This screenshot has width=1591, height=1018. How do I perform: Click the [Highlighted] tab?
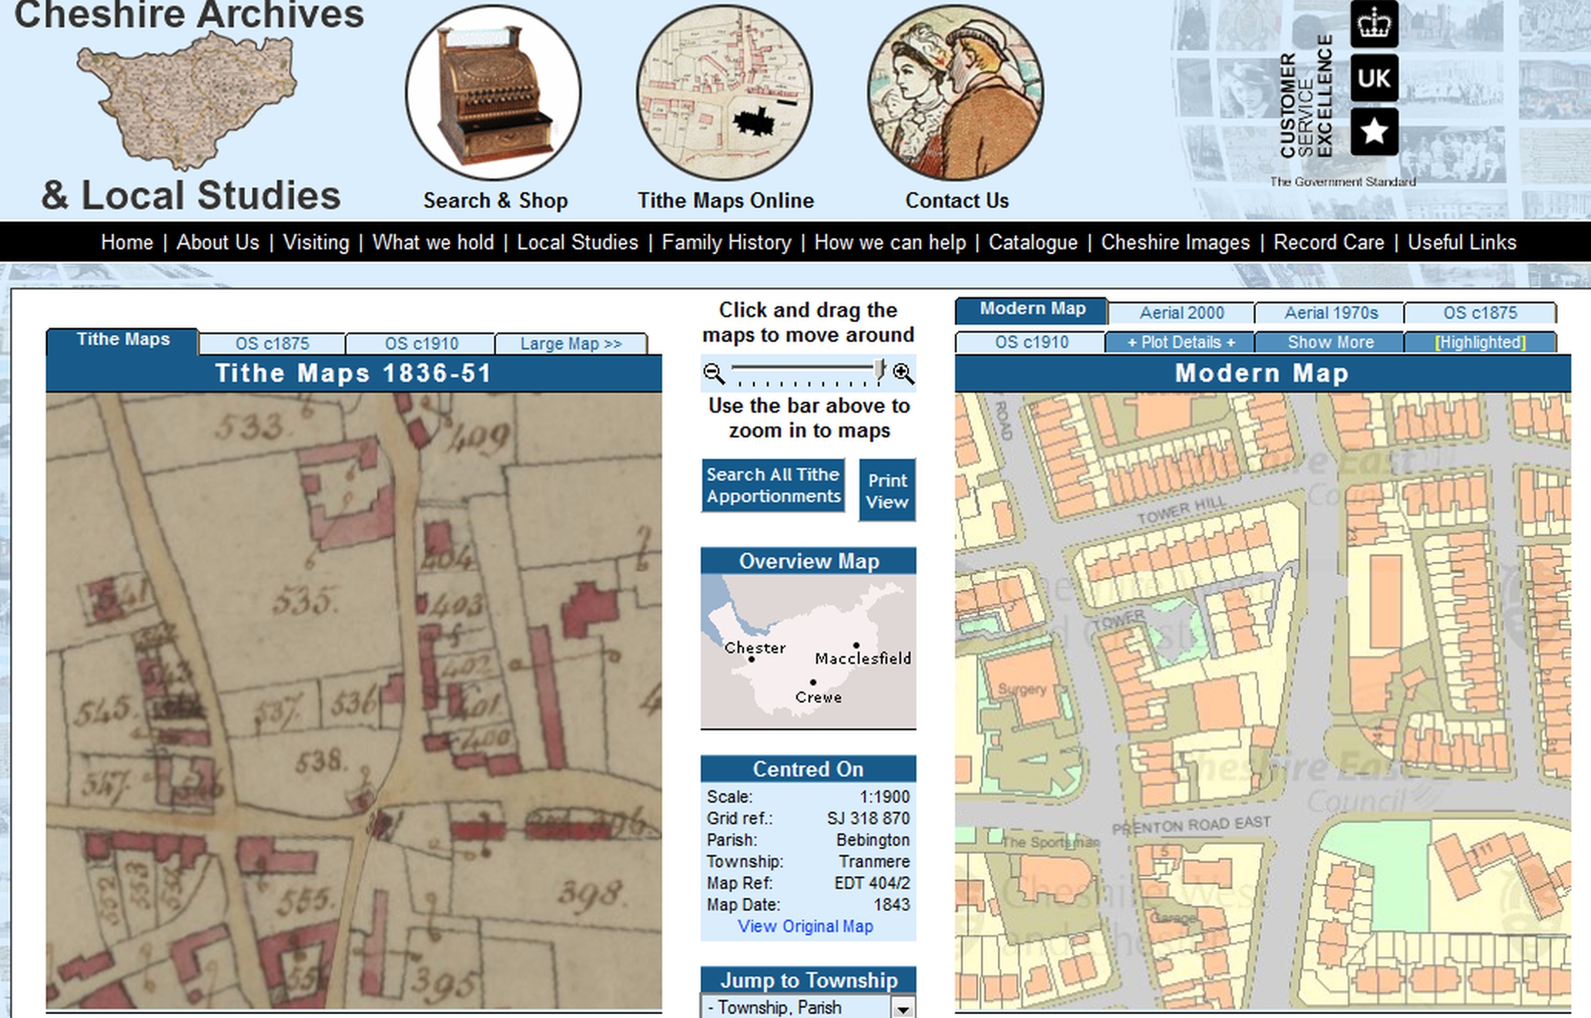tap(1479, 342)
